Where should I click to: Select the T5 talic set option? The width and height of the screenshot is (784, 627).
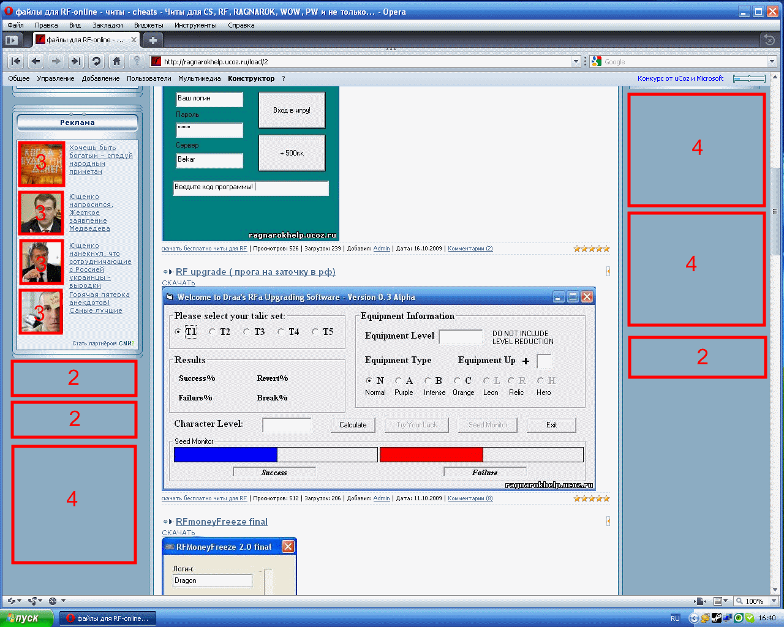point(315,332)
